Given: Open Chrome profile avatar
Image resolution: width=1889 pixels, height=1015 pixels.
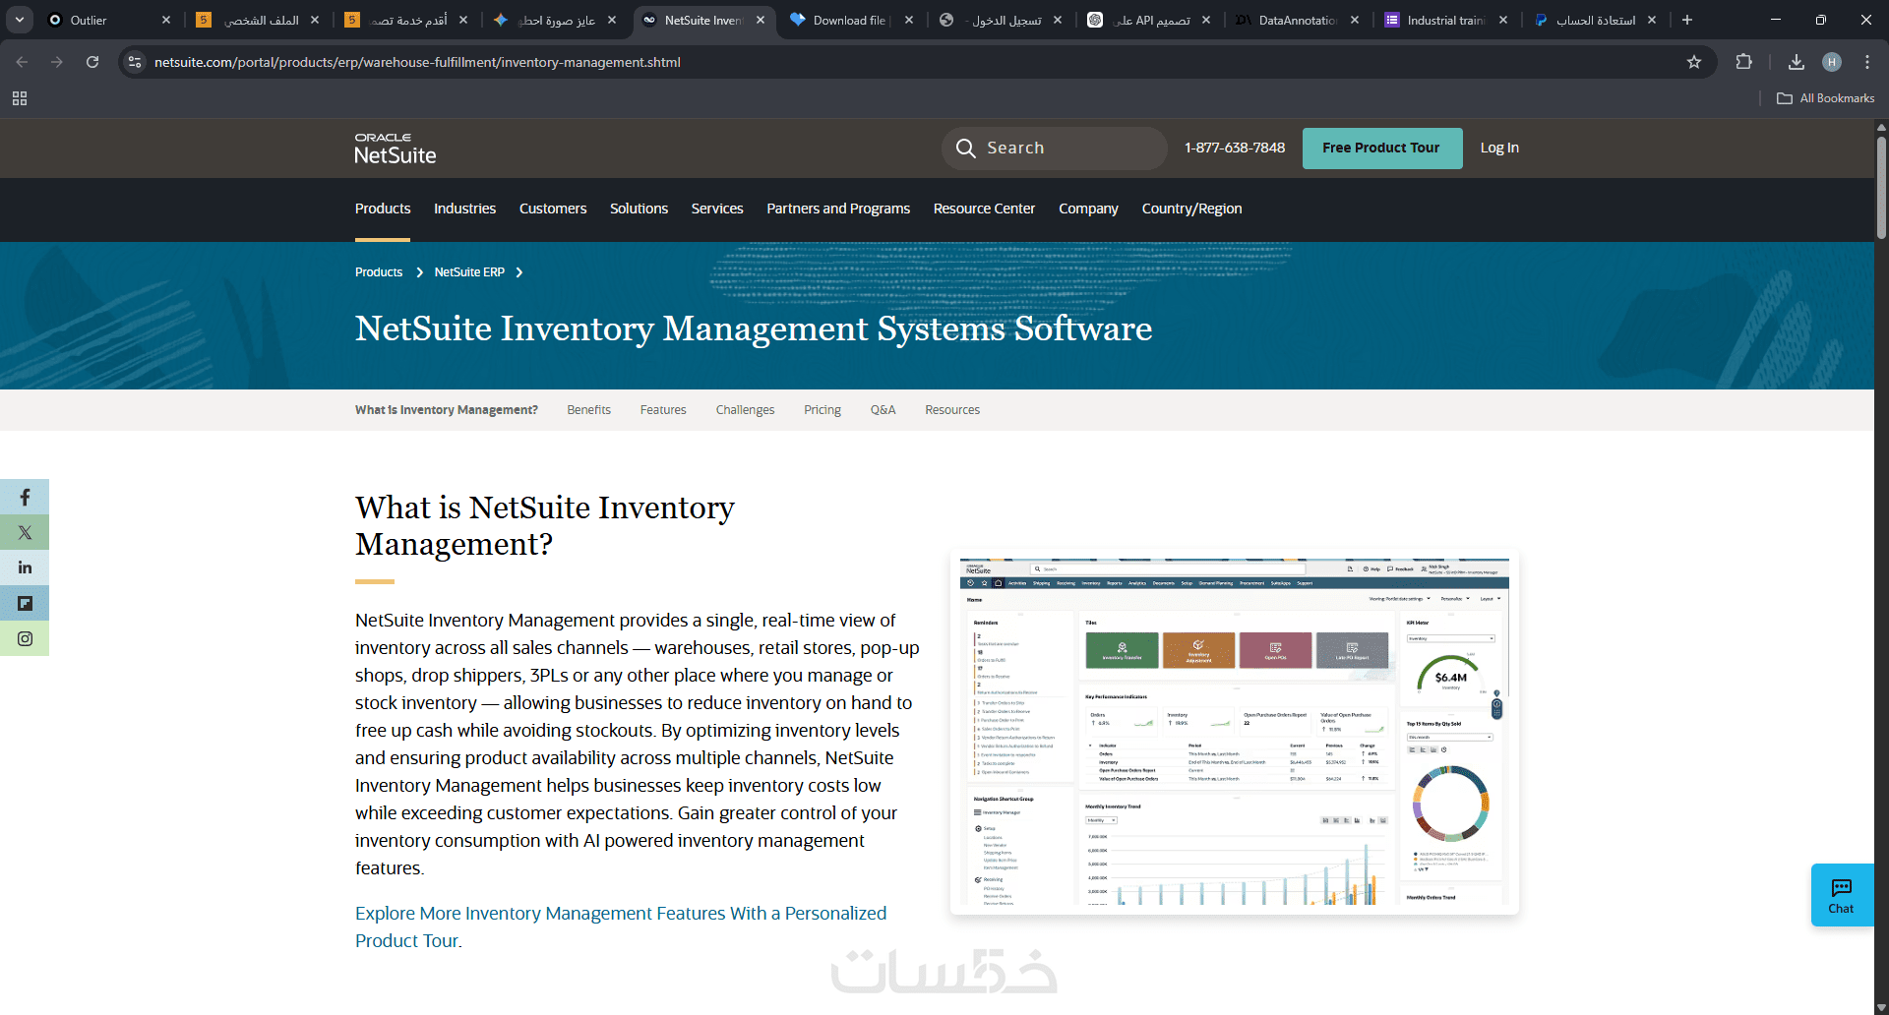Looking at the screenshot, I should pyautogui.click(x=1832, y=62).
